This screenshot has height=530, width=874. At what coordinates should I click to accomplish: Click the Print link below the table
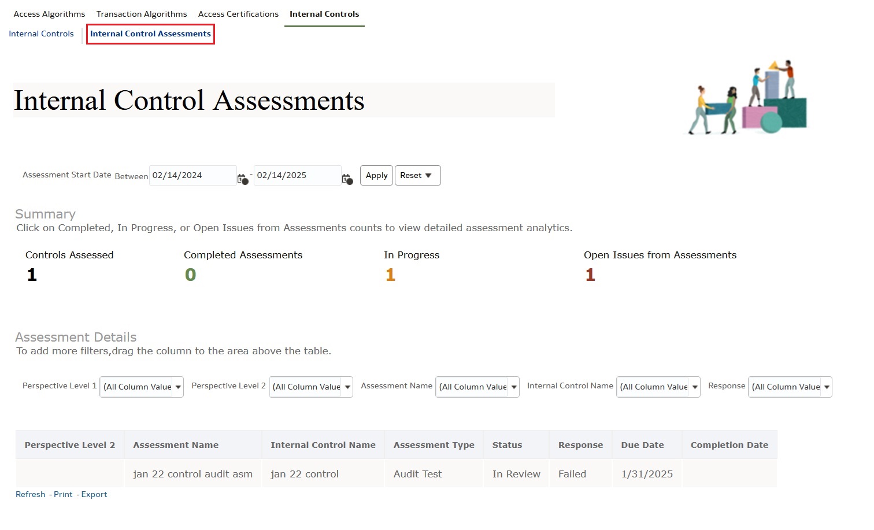(63, 494)
